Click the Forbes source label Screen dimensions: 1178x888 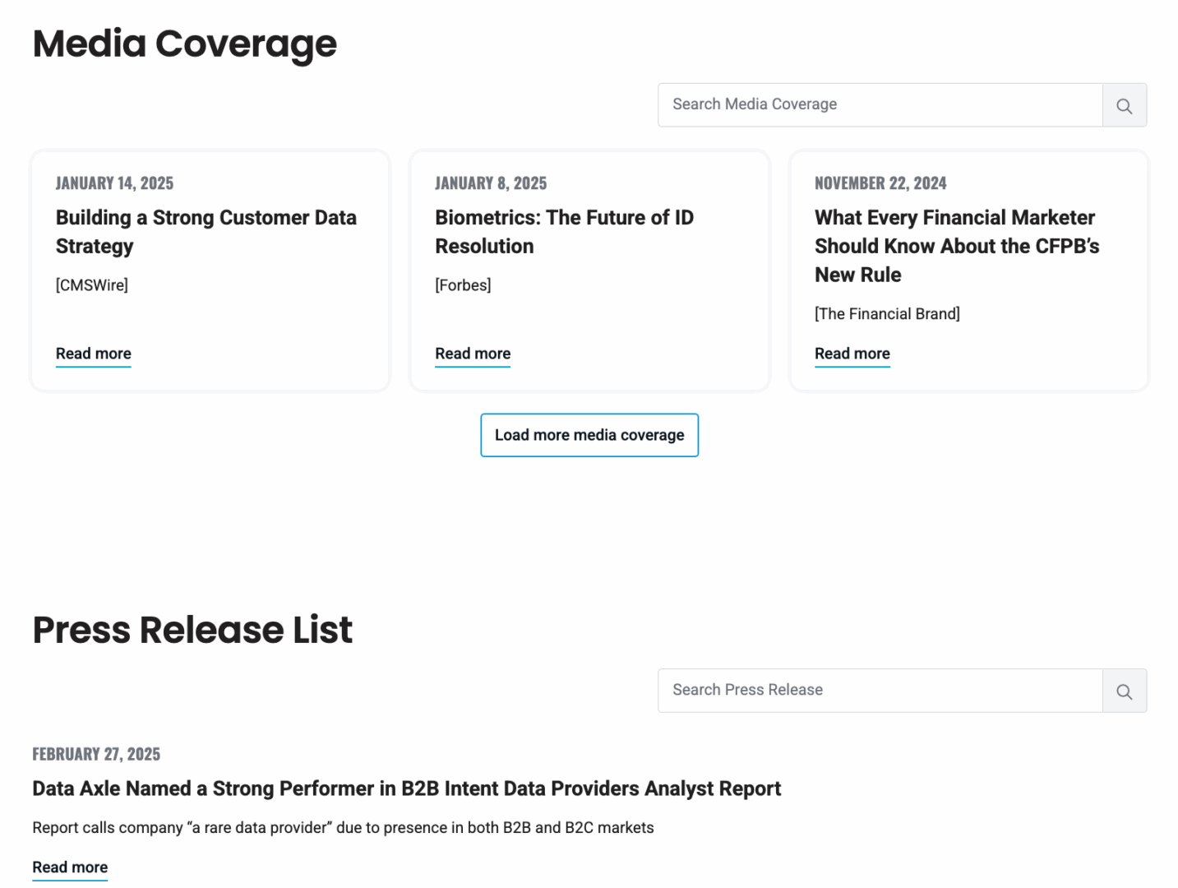[463, 285]
